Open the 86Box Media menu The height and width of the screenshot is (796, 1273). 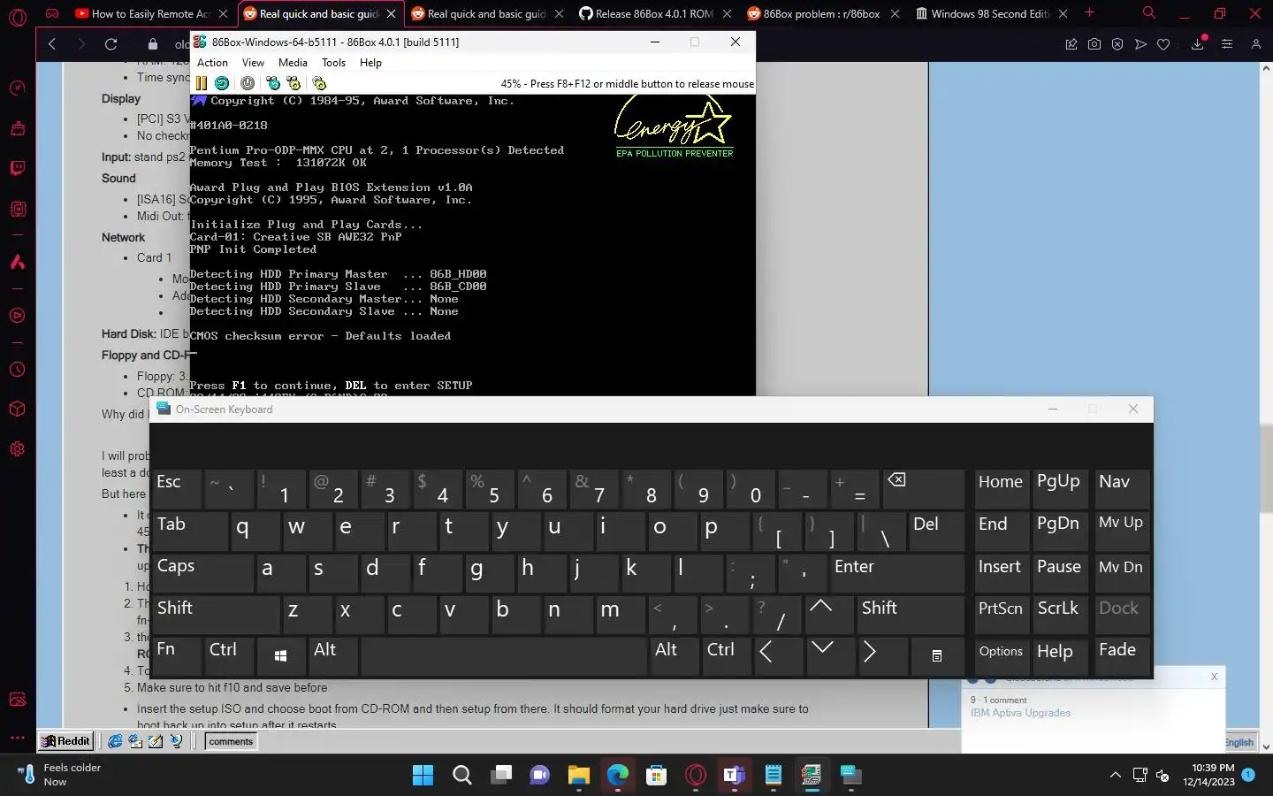click(x=293, y=63)
